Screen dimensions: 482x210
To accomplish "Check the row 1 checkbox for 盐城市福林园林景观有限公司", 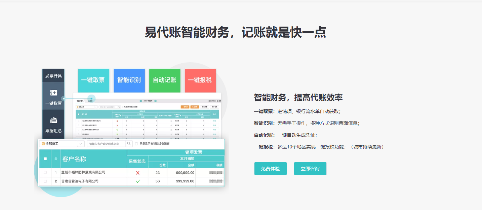I will tap(45, 173).
